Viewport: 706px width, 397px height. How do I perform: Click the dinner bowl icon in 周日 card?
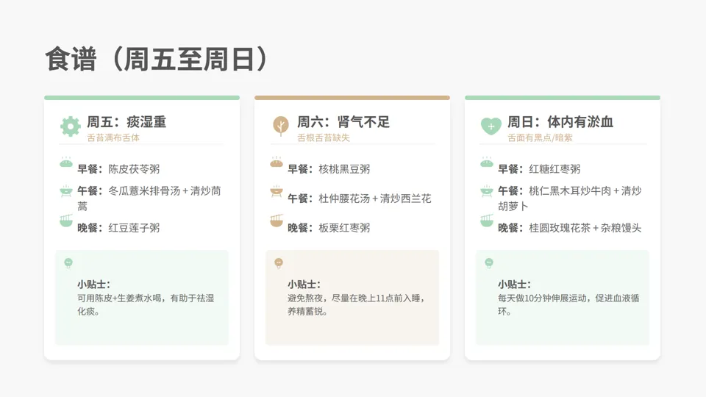tap(487, 221)
